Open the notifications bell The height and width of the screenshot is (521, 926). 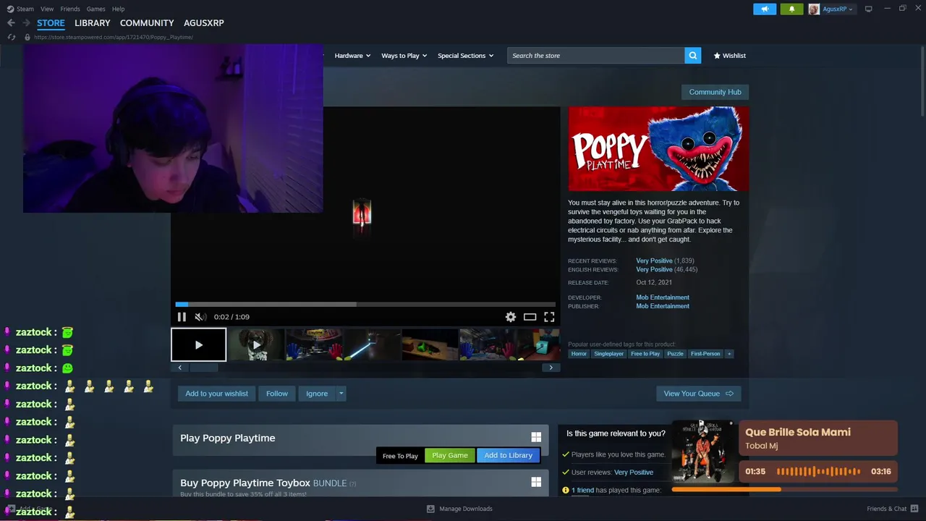pos(791,9)
